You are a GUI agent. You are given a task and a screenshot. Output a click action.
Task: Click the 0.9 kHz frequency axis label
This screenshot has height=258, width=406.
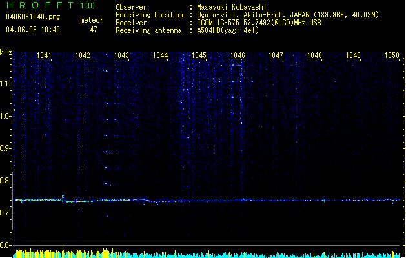click(x=6, y=148)
